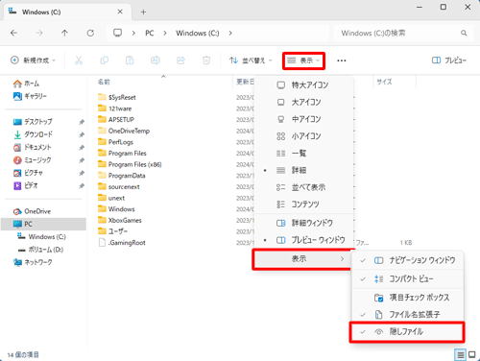Choose 大アイコン view
Viewport: 480px width, 361px height.
304,102
